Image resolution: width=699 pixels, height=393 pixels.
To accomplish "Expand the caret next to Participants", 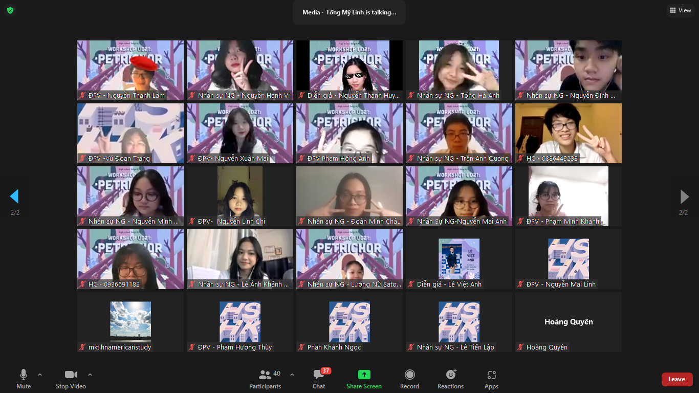I will pos(292,375).
